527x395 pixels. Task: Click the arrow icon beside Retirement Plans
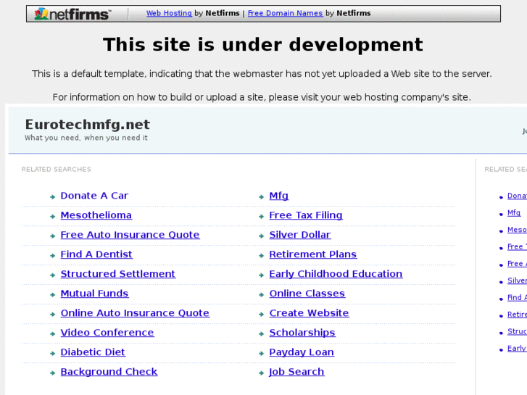click(x=261, y=256)
